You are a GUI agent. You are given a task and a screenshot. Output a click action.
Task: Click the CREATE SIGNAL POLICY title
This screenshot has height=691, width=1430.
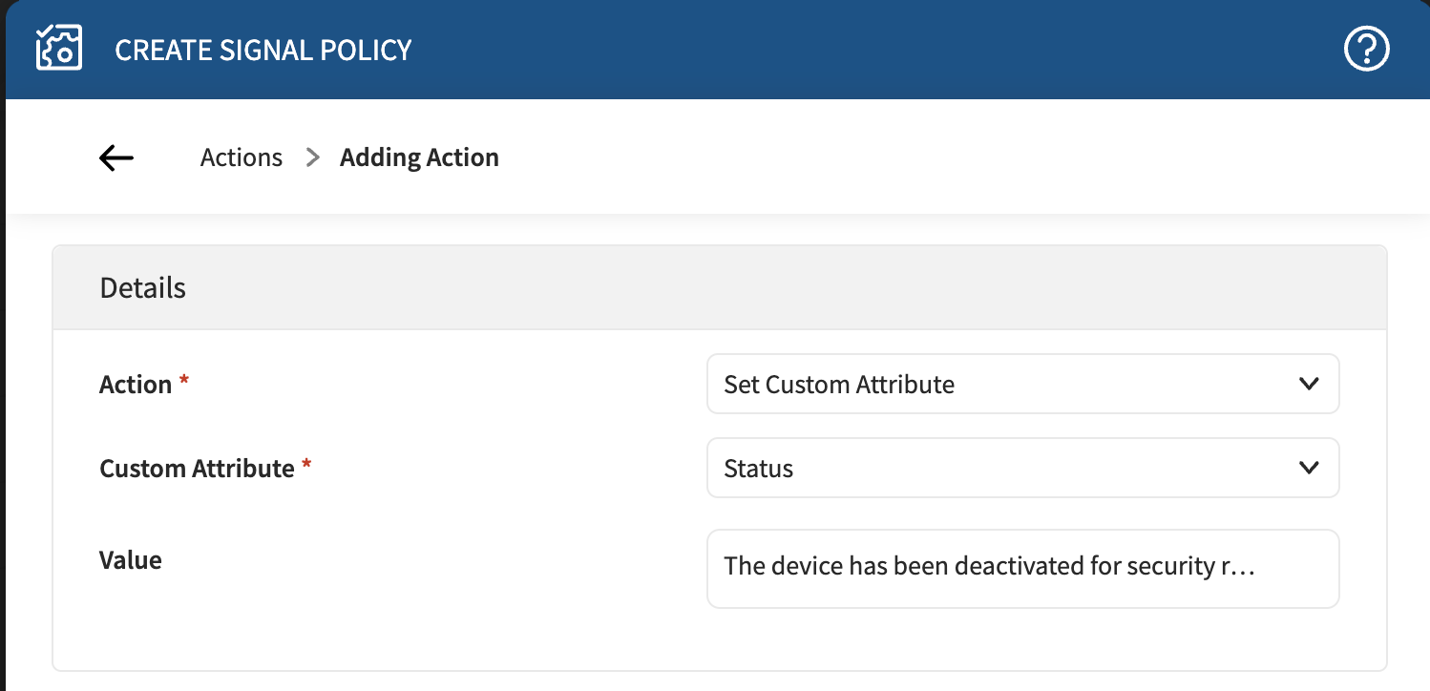(x=263, y=50)
